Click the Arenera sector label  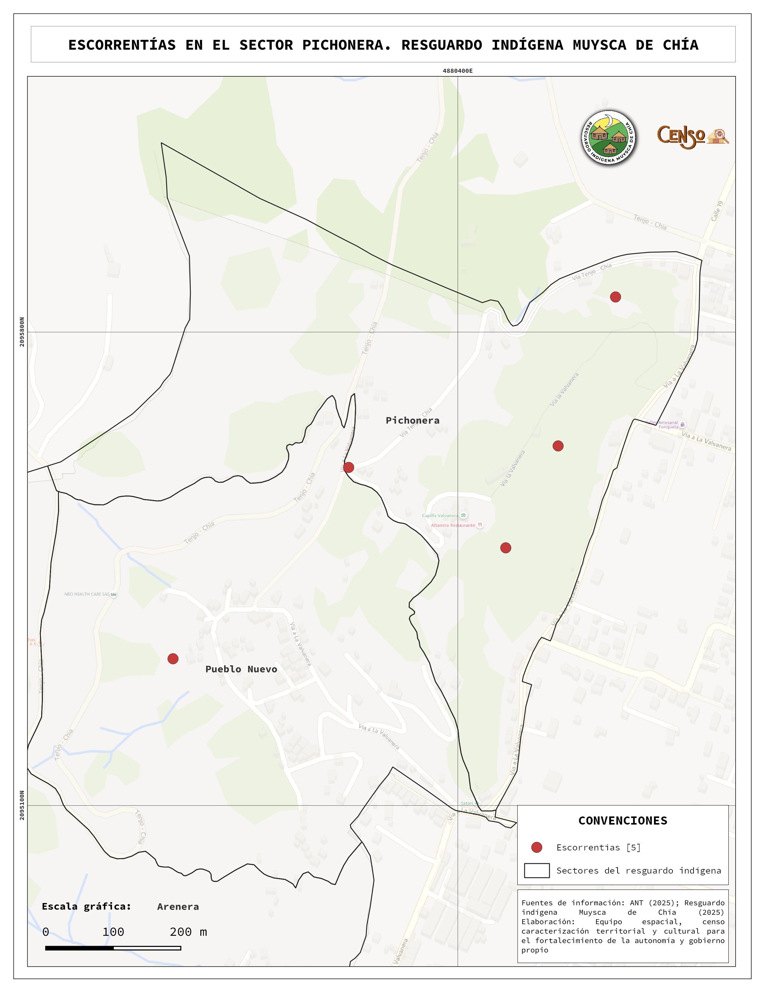coord(178,907)
